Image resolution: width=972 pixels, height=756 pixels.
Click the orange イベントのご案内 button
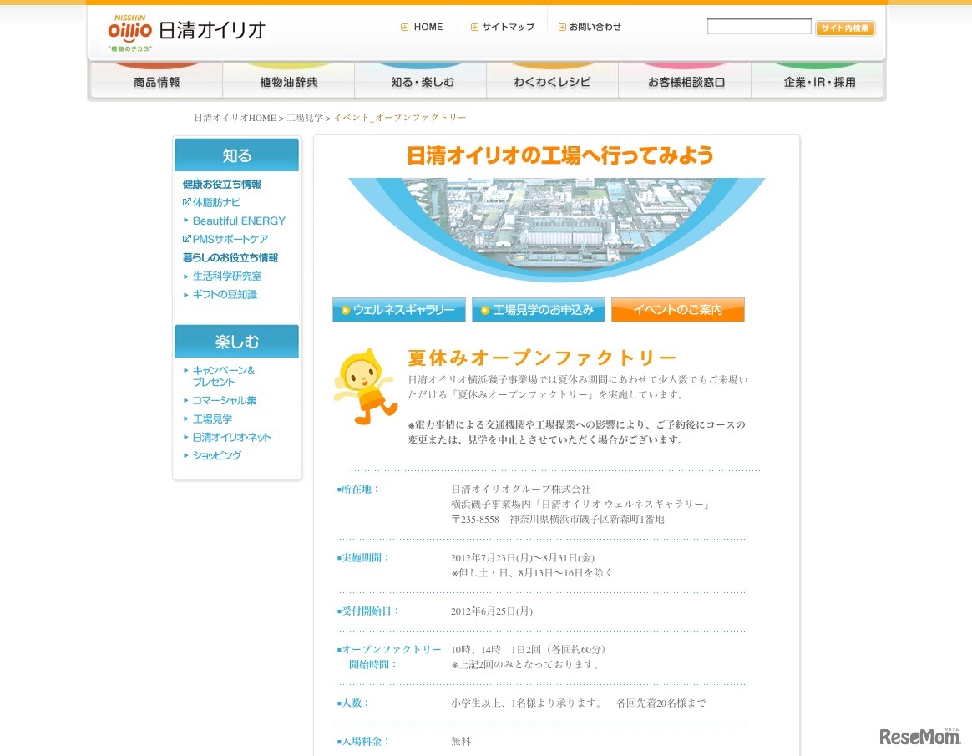pyautogui.click(x=677, y=309)
